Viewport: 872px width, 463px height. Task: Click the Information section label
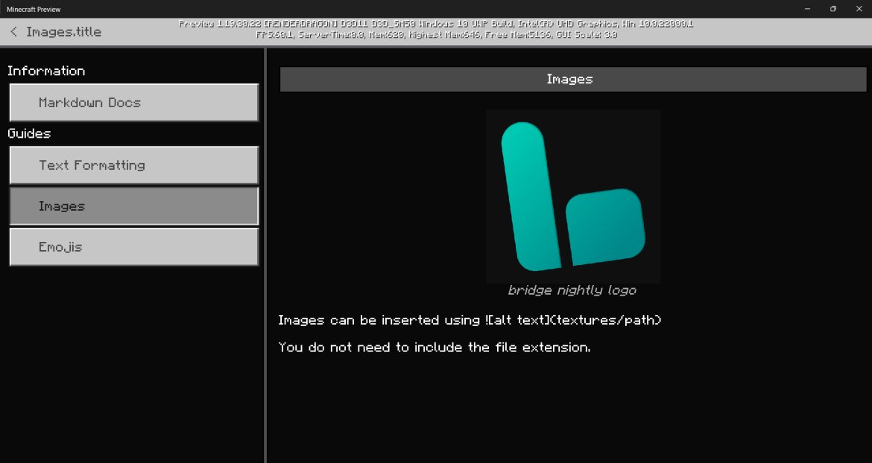pos(46,71)
